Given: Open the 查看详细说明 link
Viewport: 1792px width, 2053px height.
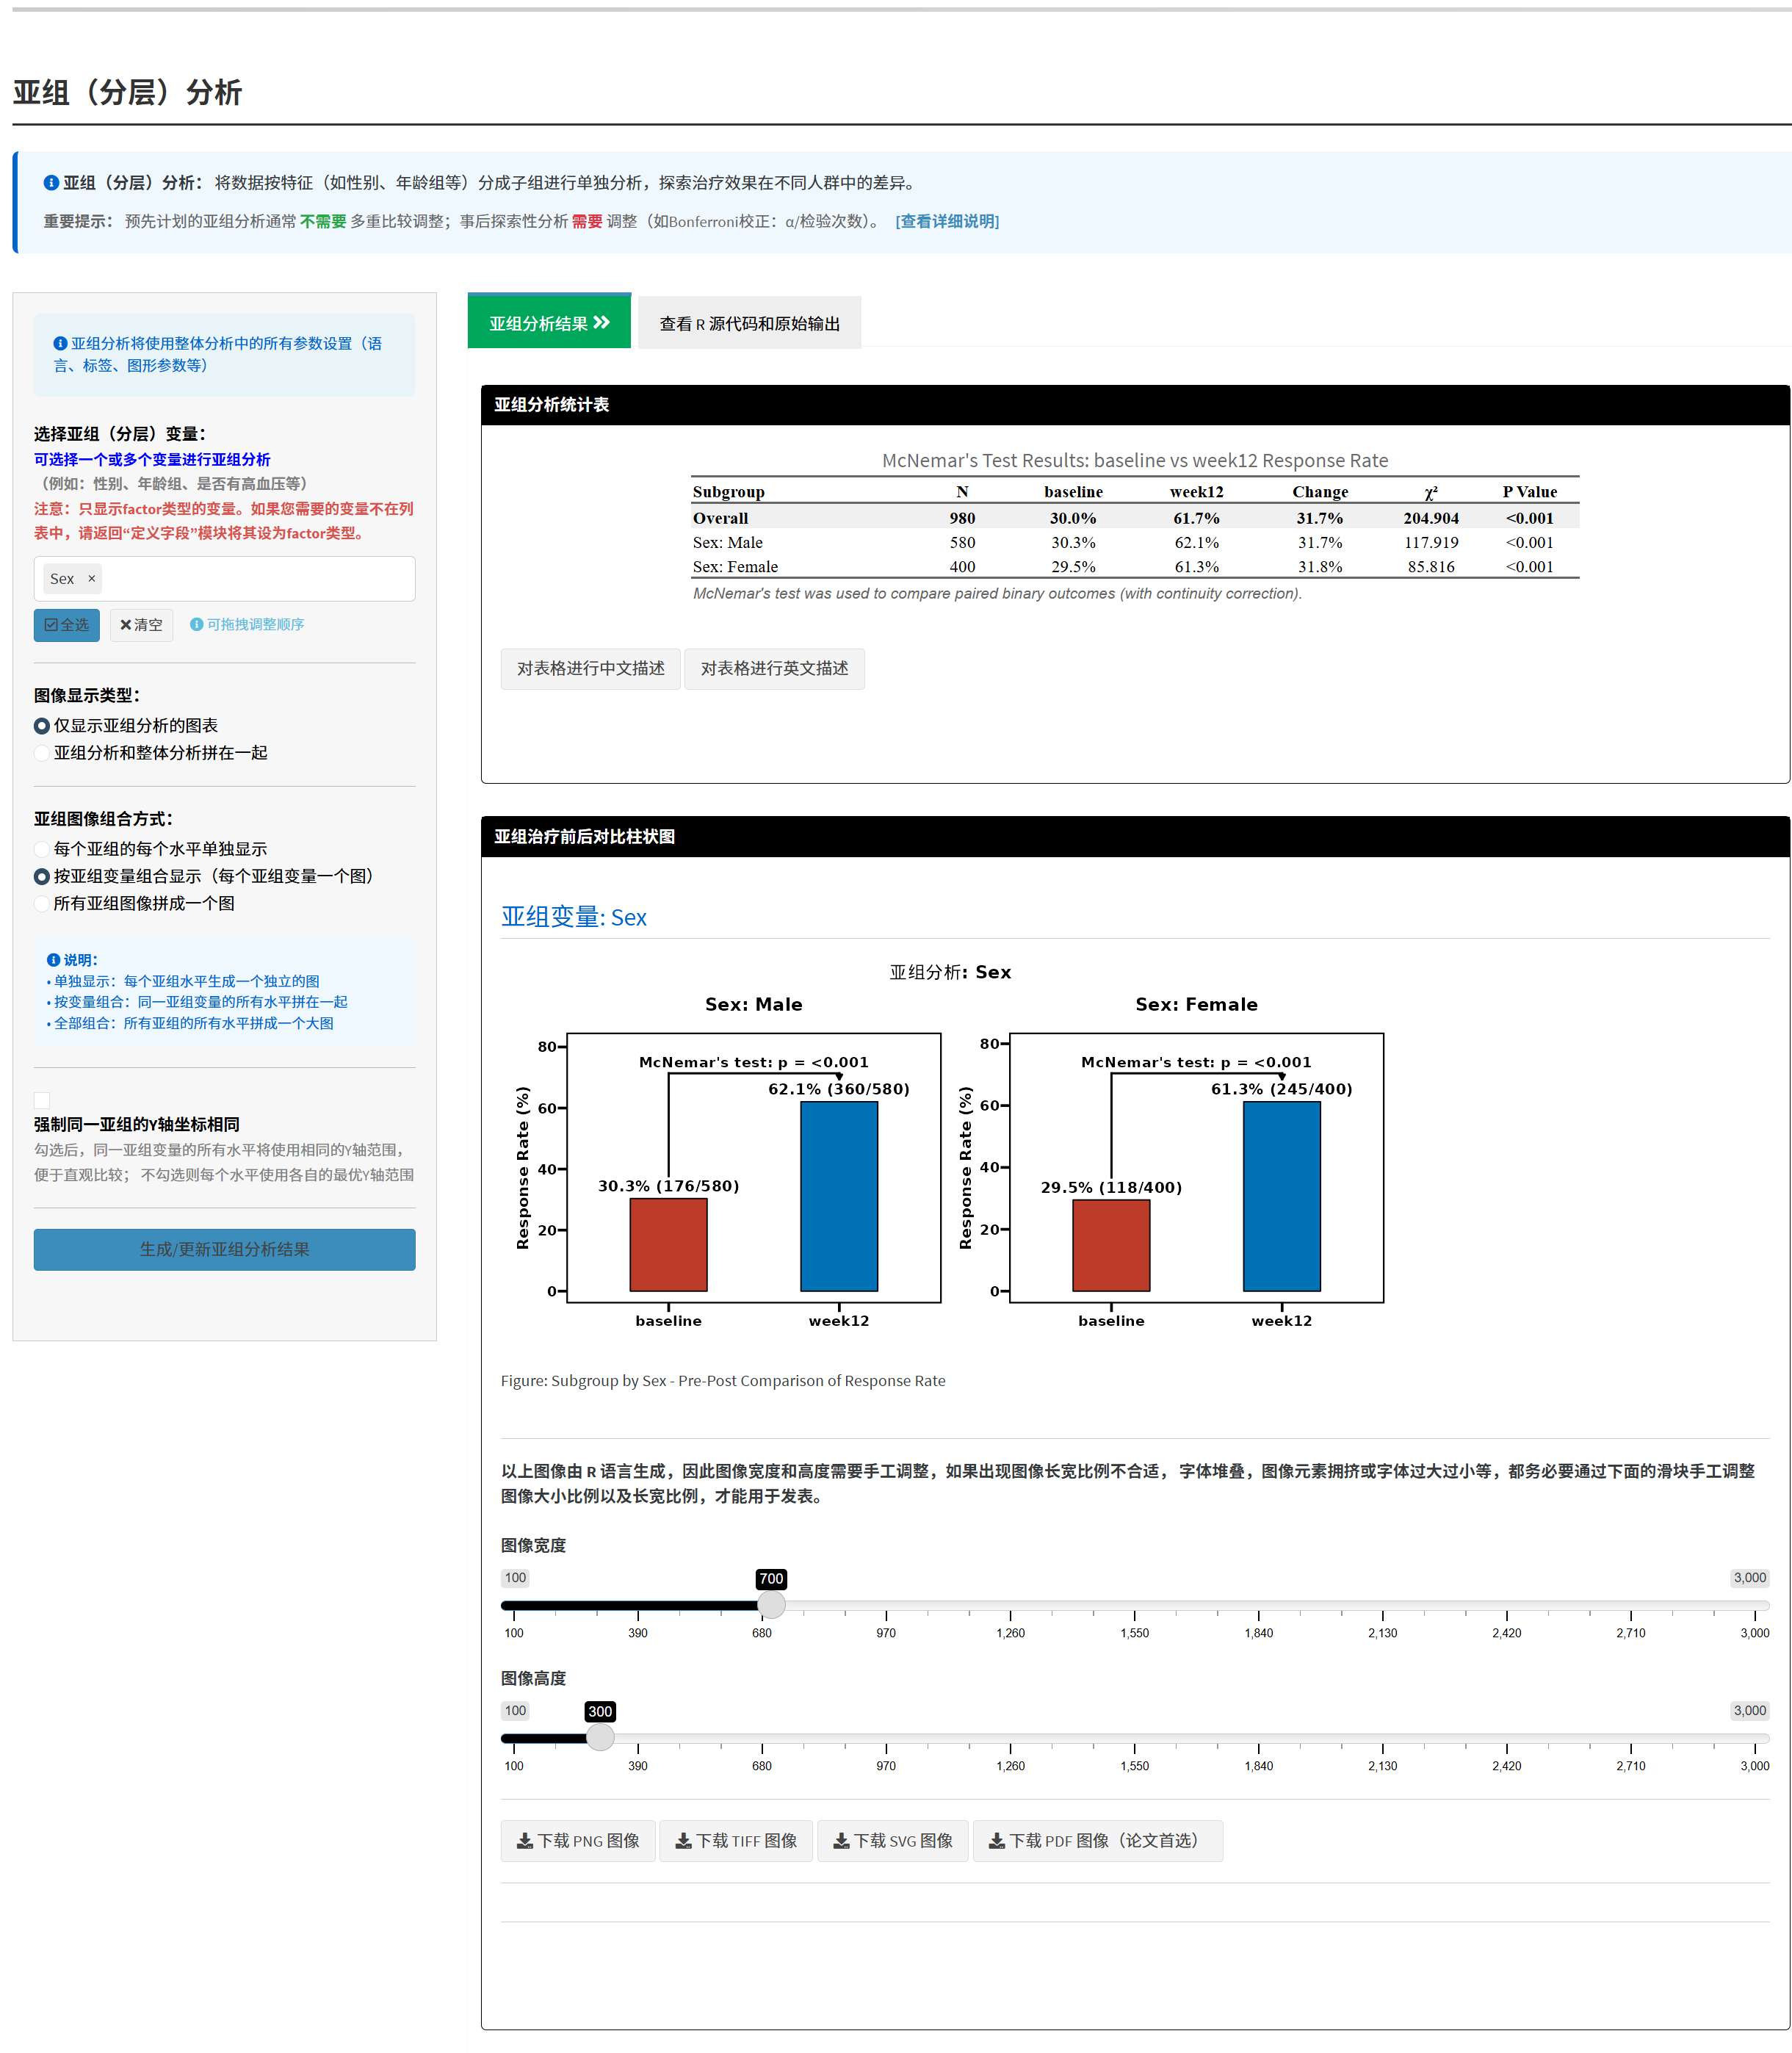Looking at the screenshot, I should click(947, 221).
